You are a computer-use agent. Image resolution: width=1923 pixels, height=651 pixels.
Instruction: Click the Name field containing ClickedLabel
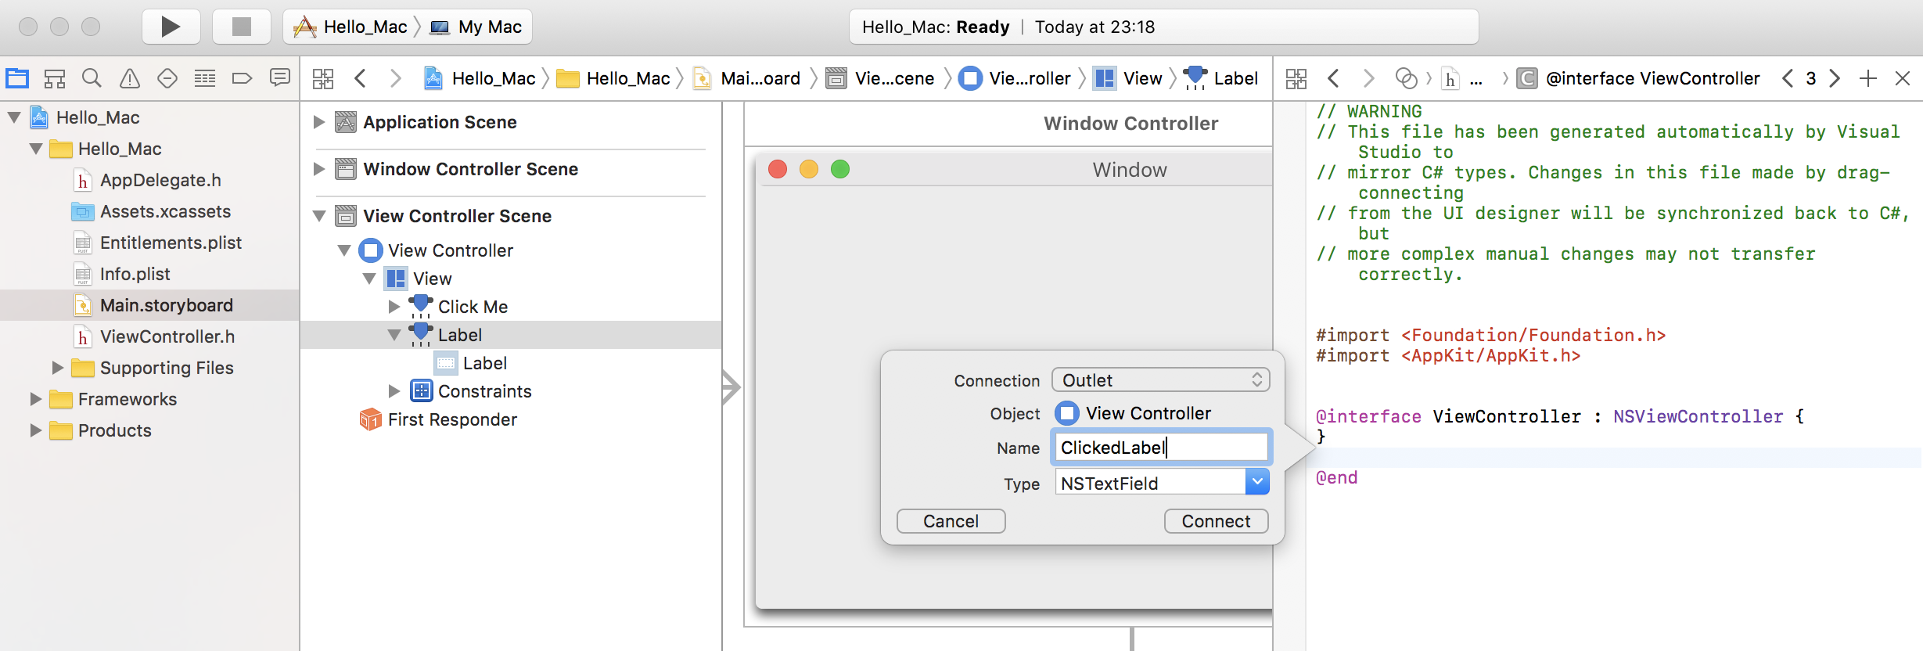pos(1161,448)
